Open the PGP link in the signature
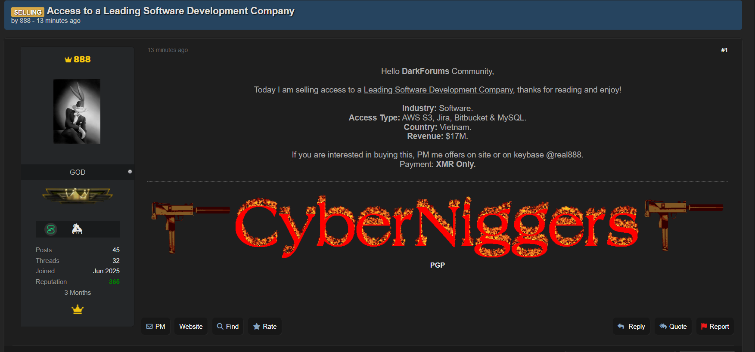Viewport: 755px width, 352px height. pos(437,265)
